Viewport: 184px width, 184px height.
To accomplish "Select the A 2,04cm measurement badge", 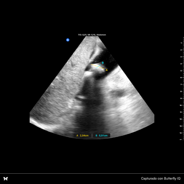I will tap(82, 136).
